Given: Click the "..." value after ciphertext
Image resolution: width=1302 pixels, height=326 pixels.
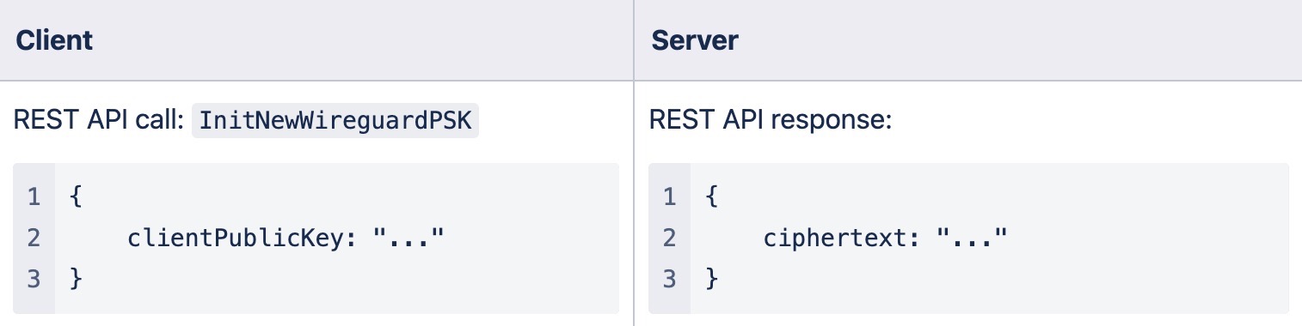Looking at the screenshot, I should point(972,236).
